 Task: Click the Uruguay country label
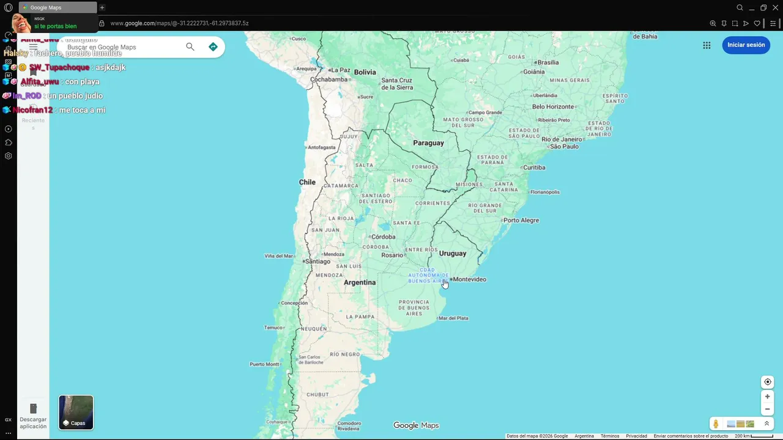pyautogui.click(x=453, y=253)
